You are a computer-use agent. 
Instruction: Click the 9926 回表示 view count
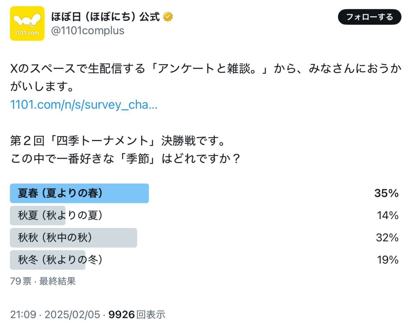[137, 315]
